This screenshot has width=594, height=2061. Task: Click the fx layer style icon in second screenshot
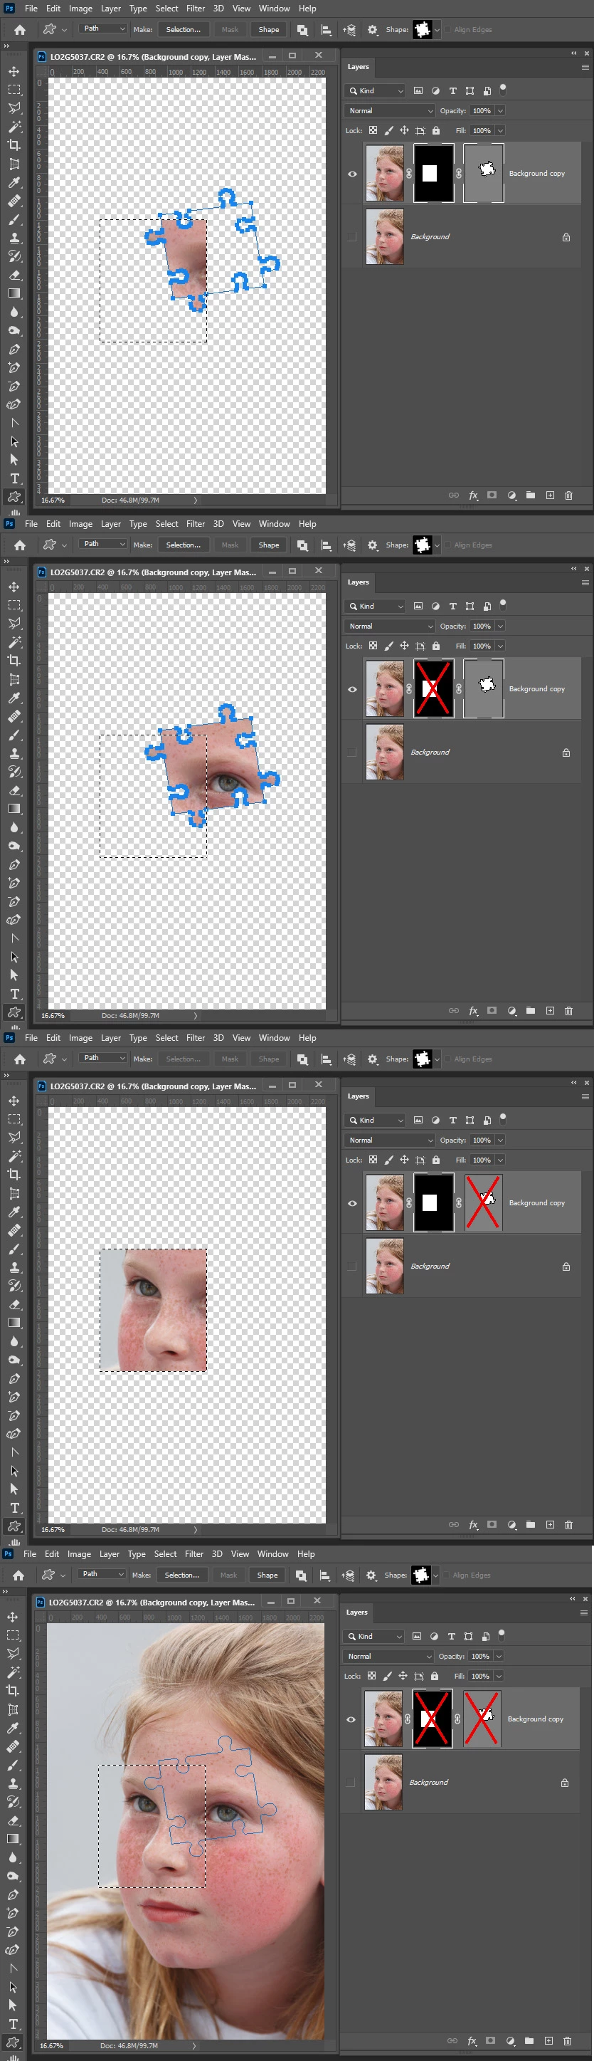[x=473, y=1010]
